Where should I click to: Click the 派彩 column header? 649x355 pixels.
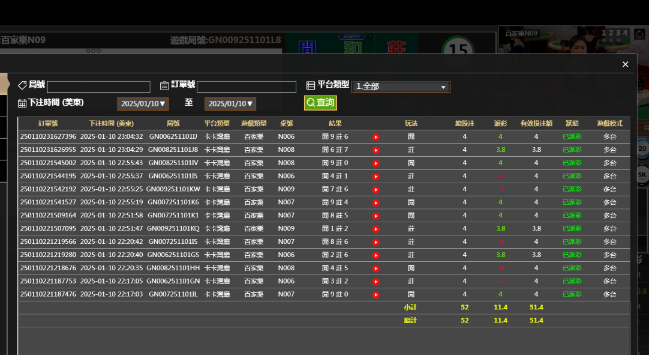click(x=500, y=123)
